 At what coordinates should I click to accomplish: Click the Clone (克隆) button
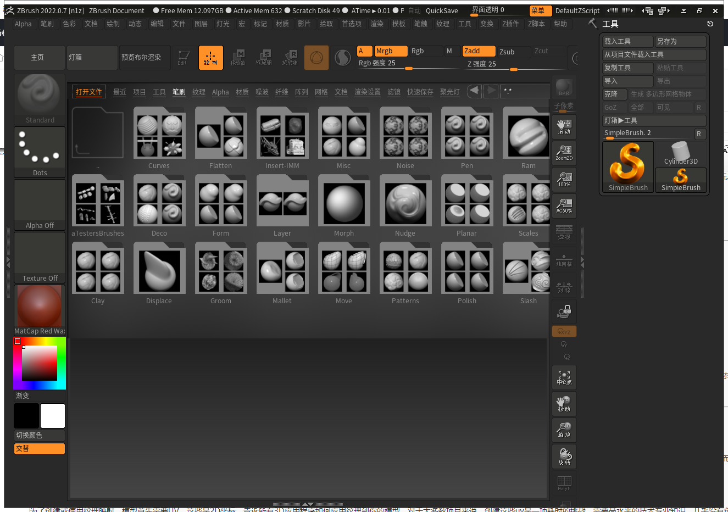(615, 94)
